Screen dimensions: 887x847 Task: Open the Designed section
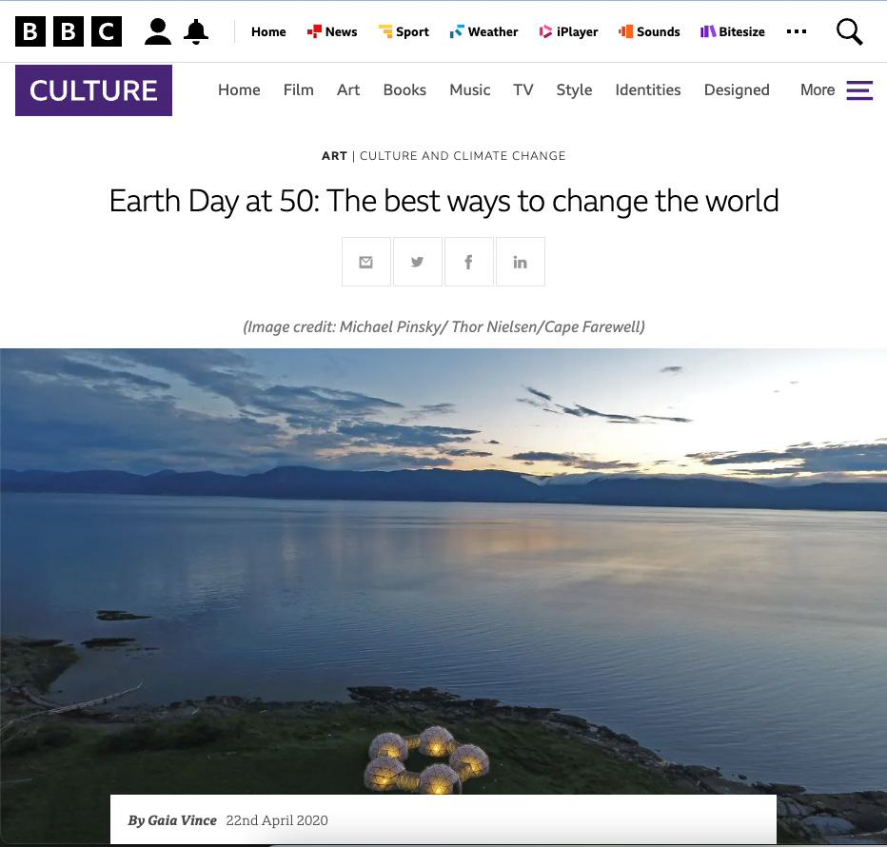coord(737,90)
